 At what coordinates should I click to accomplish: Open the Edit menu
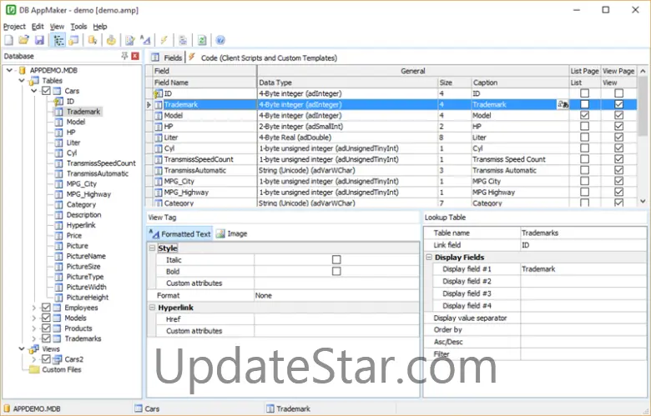tap(38, 27)
